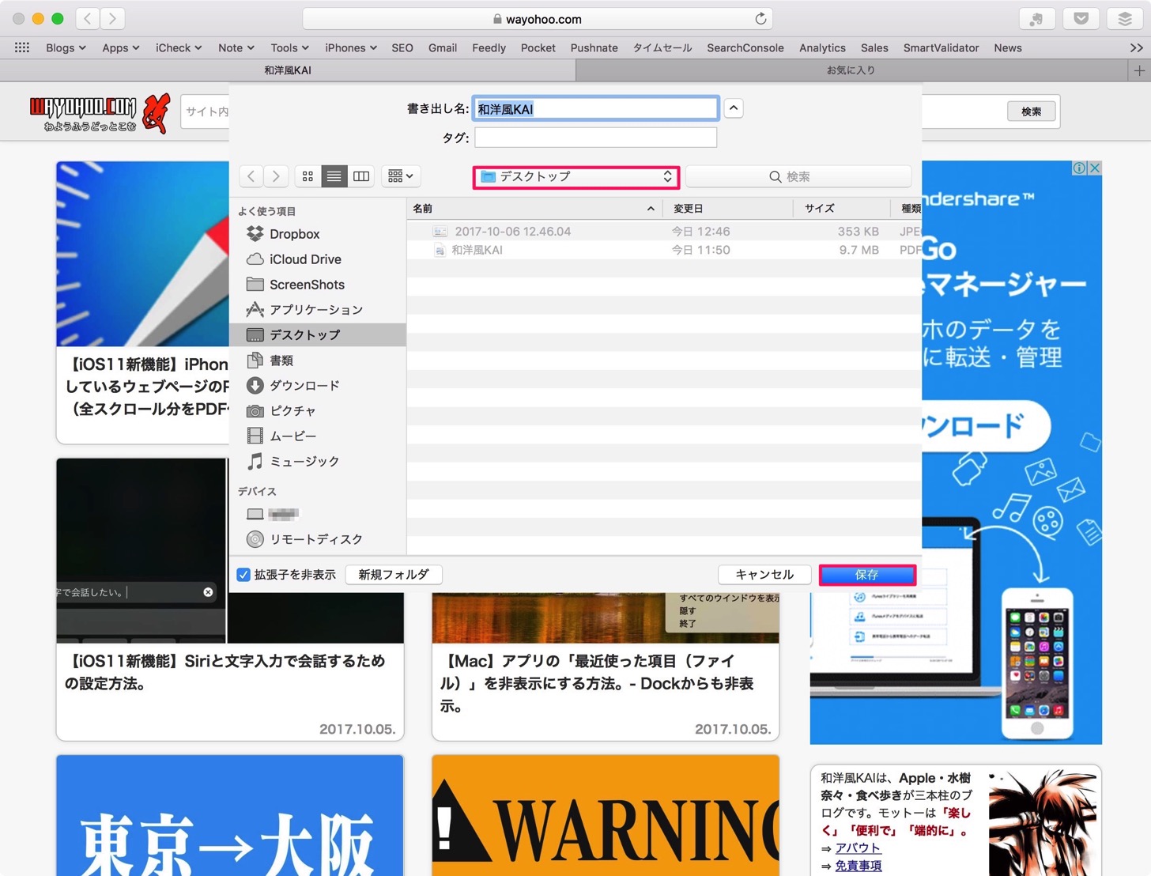Open the Gmail bookmark
Image resolution: width=1151 pixels, height=876 pixels.
pyautogui.click(x=443, y=47)
